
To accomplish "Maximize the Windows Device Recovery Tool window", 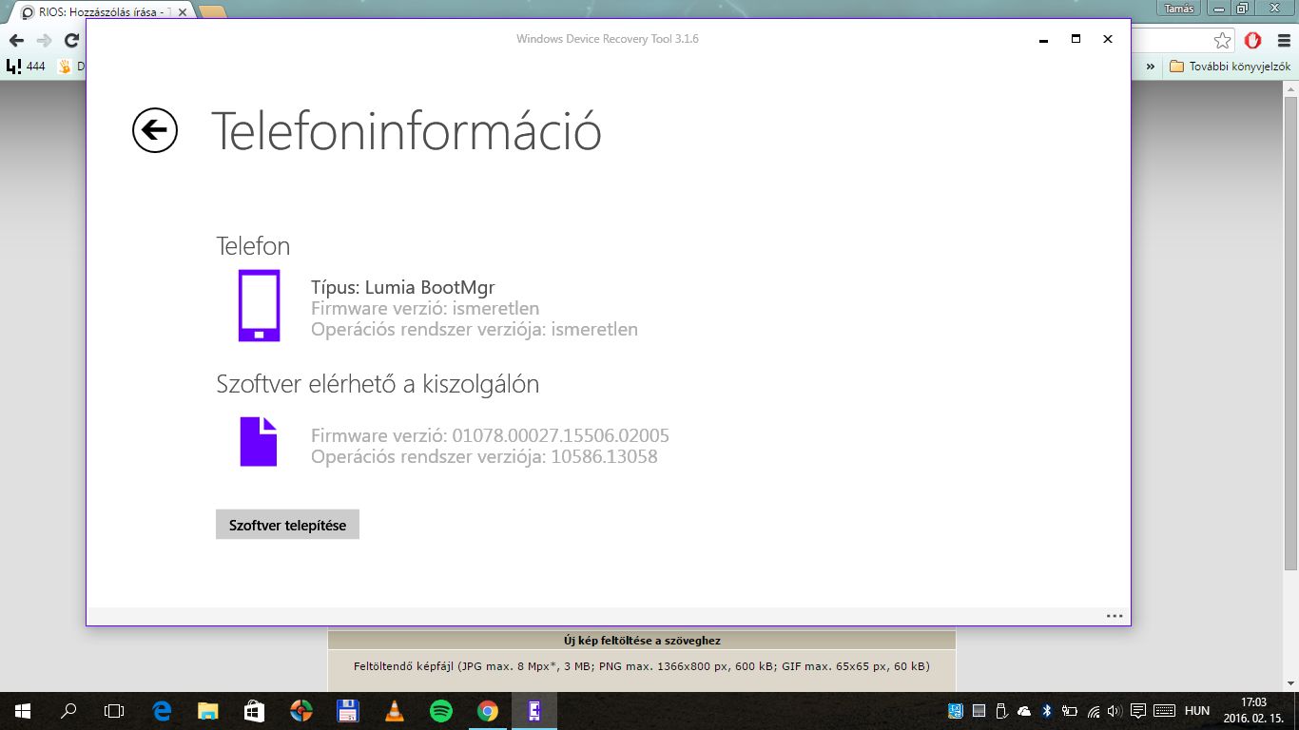I will (1076, 39).
